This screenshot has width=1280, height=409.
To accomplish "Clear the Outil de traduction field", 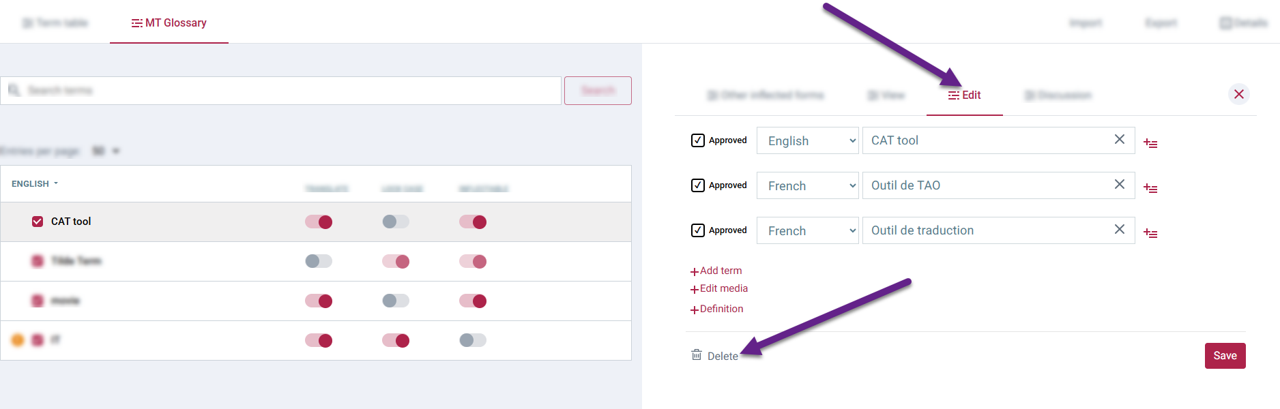I will click(x=1119, y=230).
